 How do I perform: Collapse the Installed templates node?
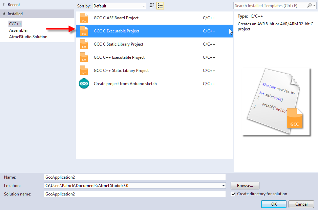(x=4, y=14)
